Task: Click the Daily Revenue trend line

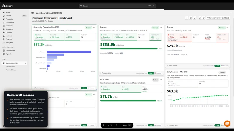Action: [x=200, y=98]
